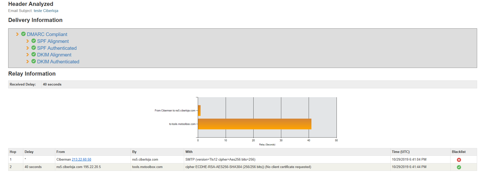Open the SPF Authenticated link
Image resolution: width=483 pixels, height=179 pixels.
pos(57,48)
